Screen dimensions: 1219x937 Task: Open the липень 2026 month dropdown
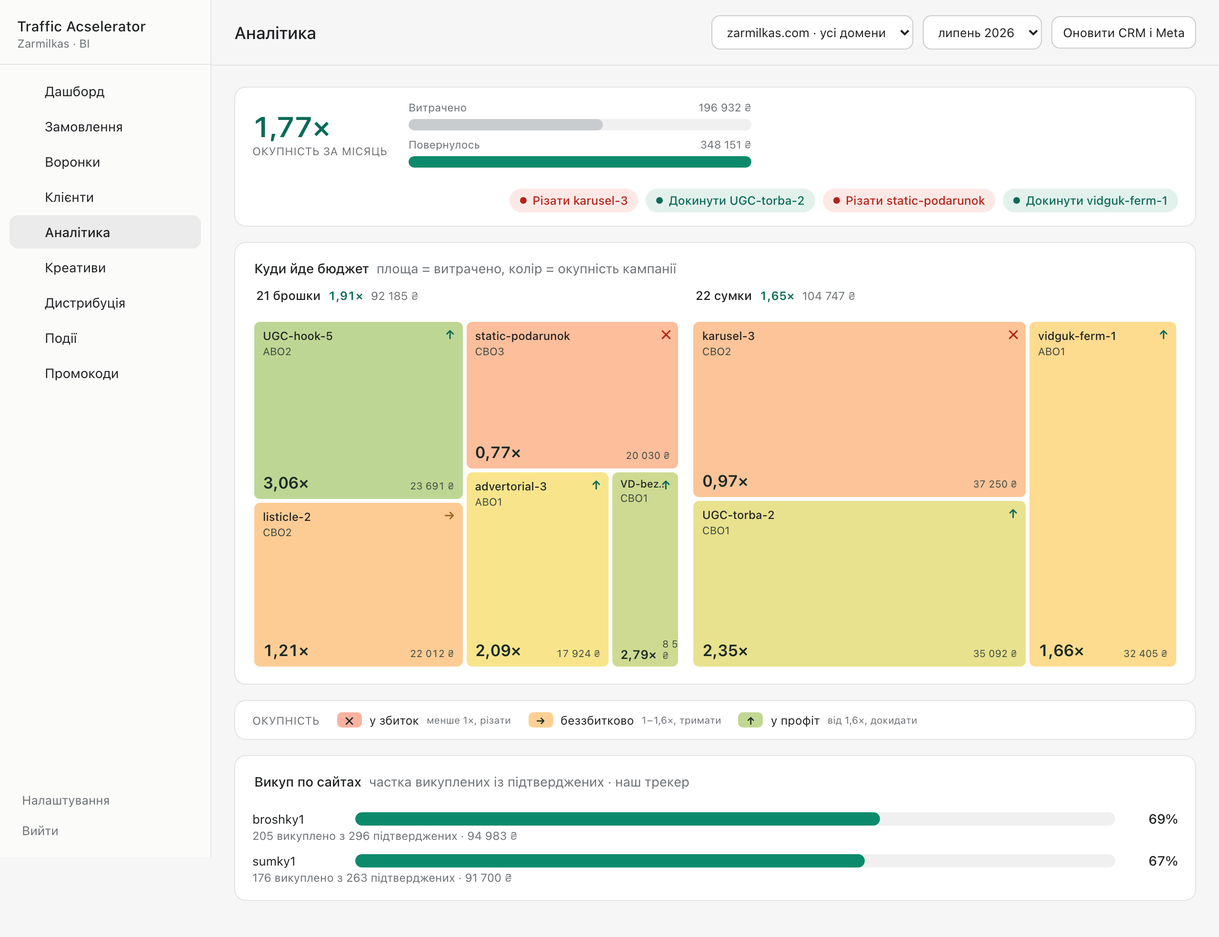pos(982,33)
